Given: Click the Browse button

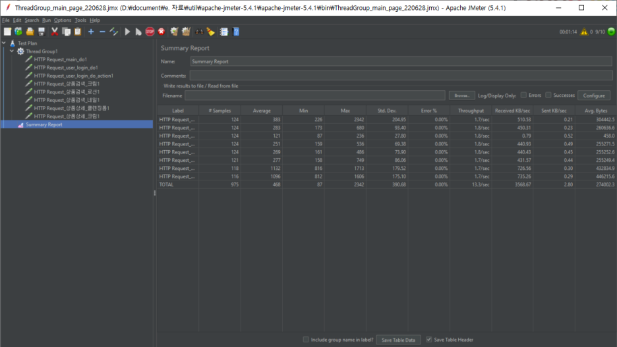Looking at the screenshot, I should pyautogui.click(x=462, y=95).
